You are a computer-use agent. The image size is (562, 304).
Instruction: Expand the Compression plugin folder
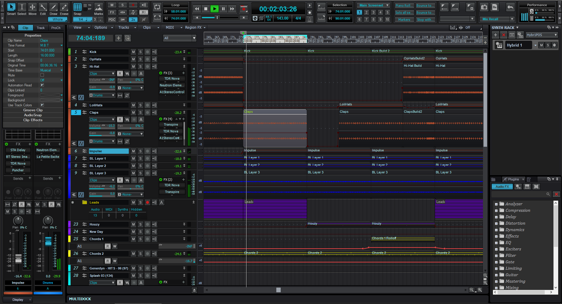[496, 211]
